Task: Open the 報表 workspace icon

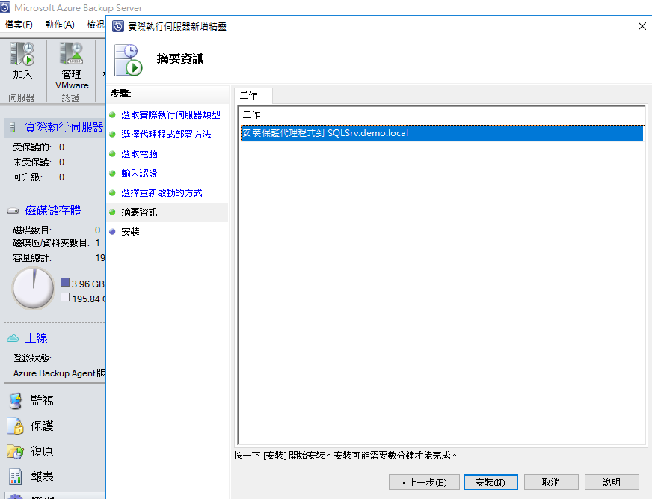Action: [16, 477]
